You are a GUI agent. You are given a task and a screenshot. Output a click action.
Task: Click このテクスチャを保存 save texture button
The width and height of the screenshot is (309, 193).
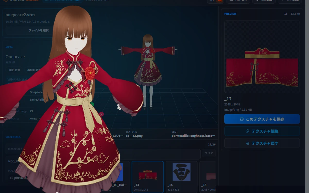(x=262, y=119)
